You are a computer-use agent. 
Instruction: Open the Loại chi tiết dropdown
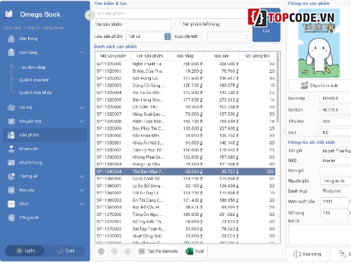[x=229, y=36]
